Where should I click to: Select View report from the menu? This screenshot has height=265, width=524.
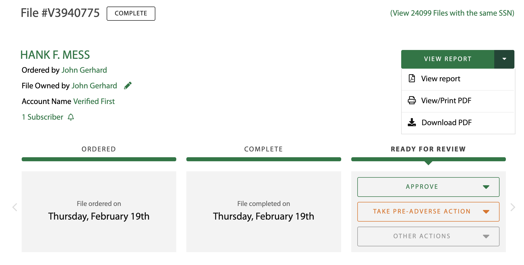click(x=440, y=78)
